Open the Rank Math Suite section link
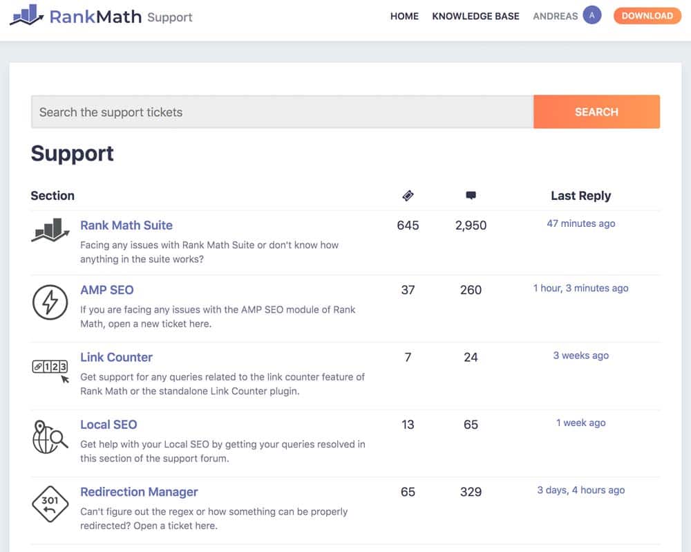This screenshot has height=552, width=691. 126,226
